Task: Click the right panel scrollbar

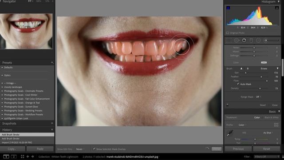Action: click(x=282, y=68)
